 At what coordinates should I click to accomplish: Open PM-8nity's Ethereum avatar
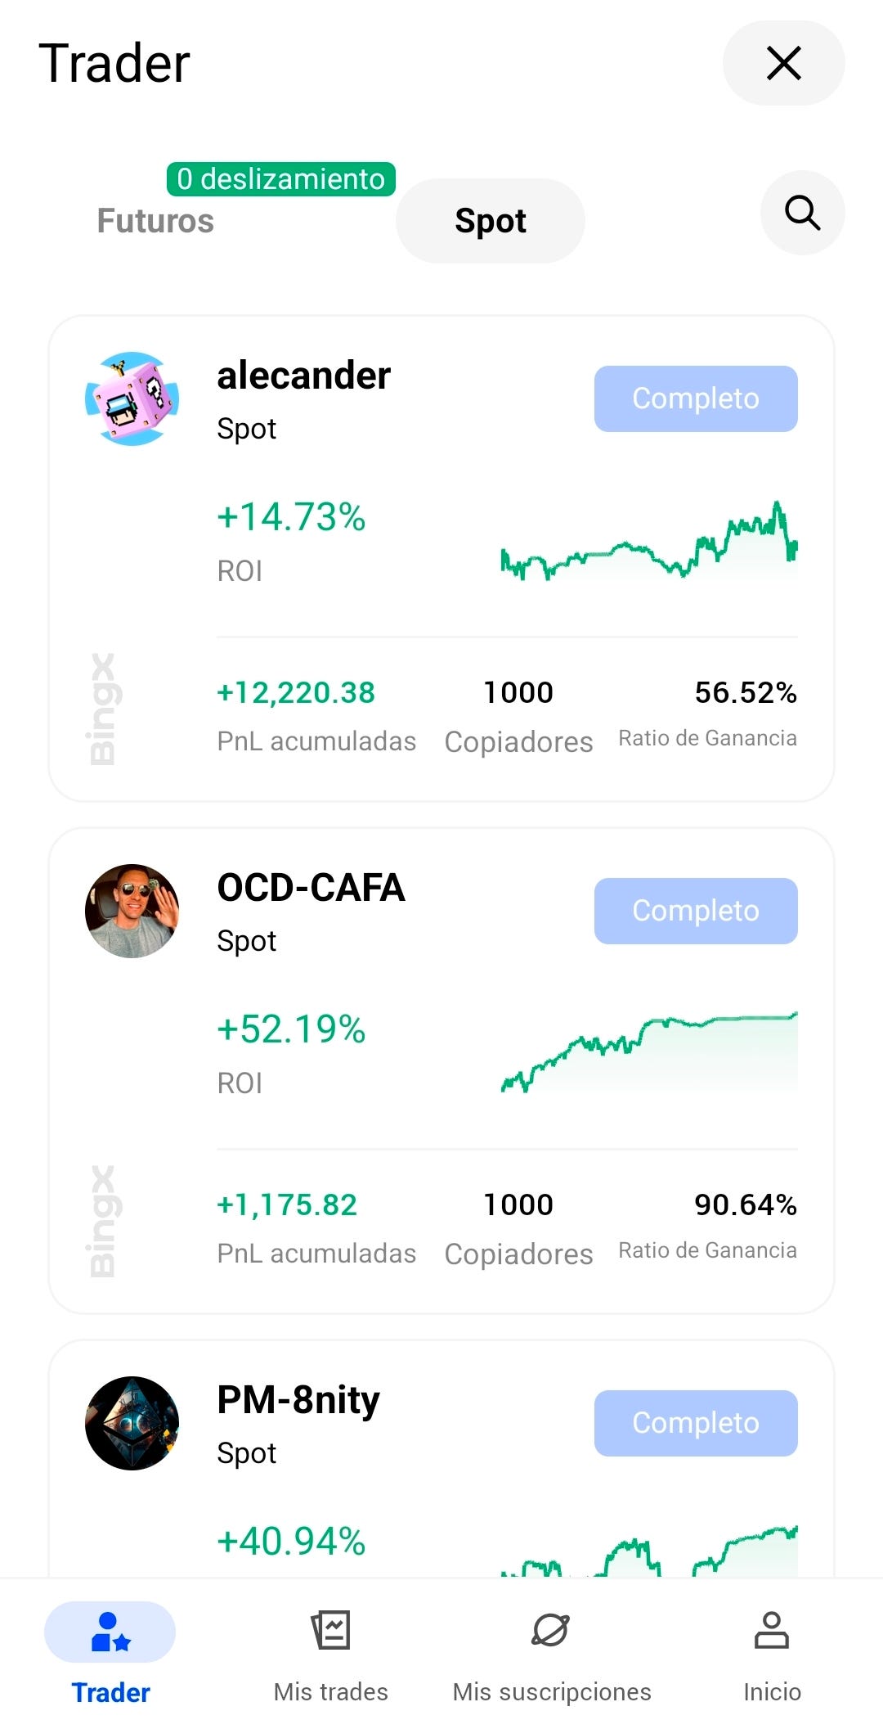(132, 1423)
